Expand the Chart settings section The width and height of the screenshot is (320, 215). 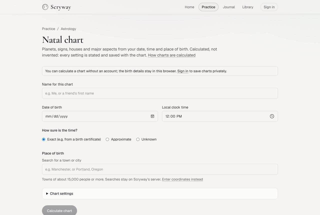coord(160,193)
